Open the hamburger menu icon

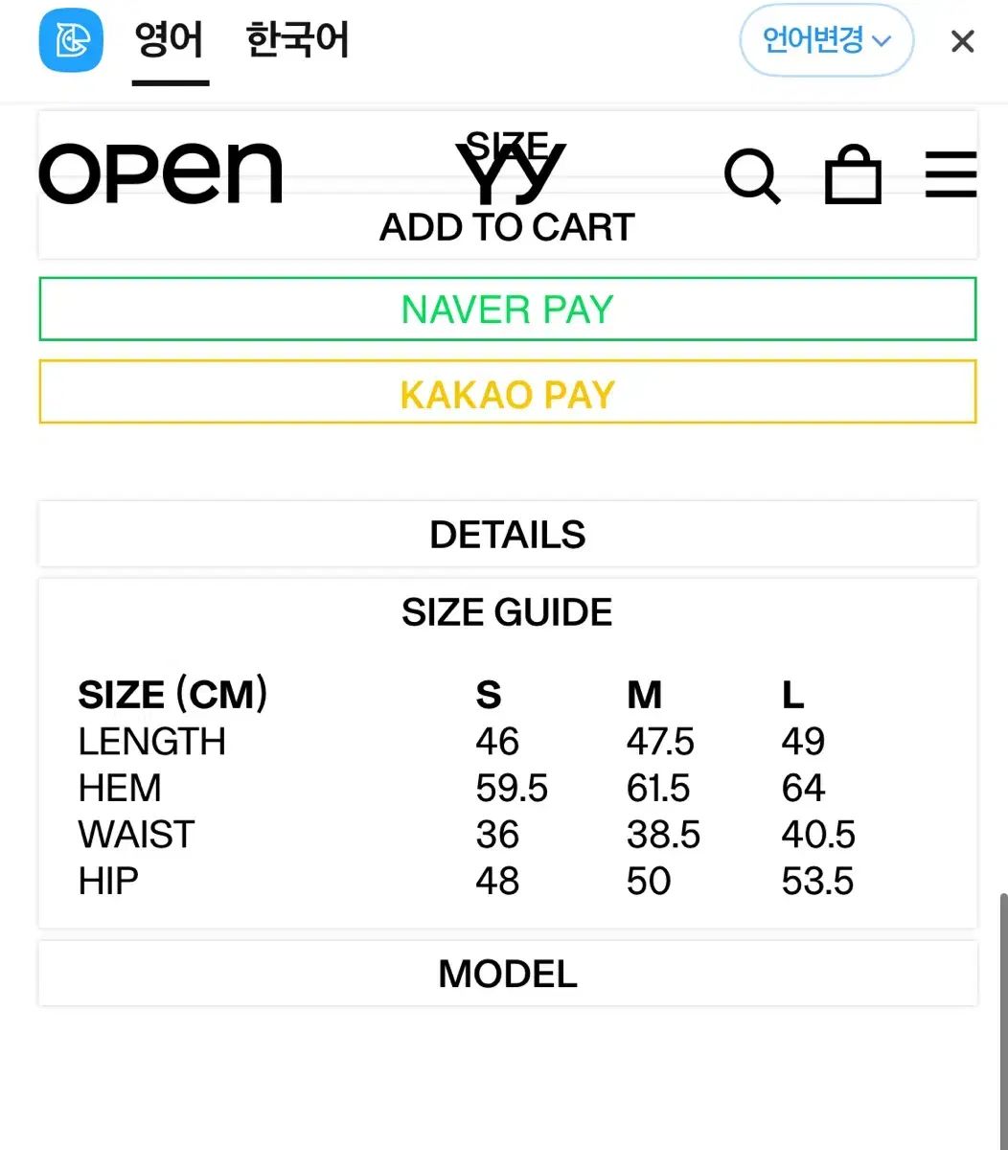951,174
